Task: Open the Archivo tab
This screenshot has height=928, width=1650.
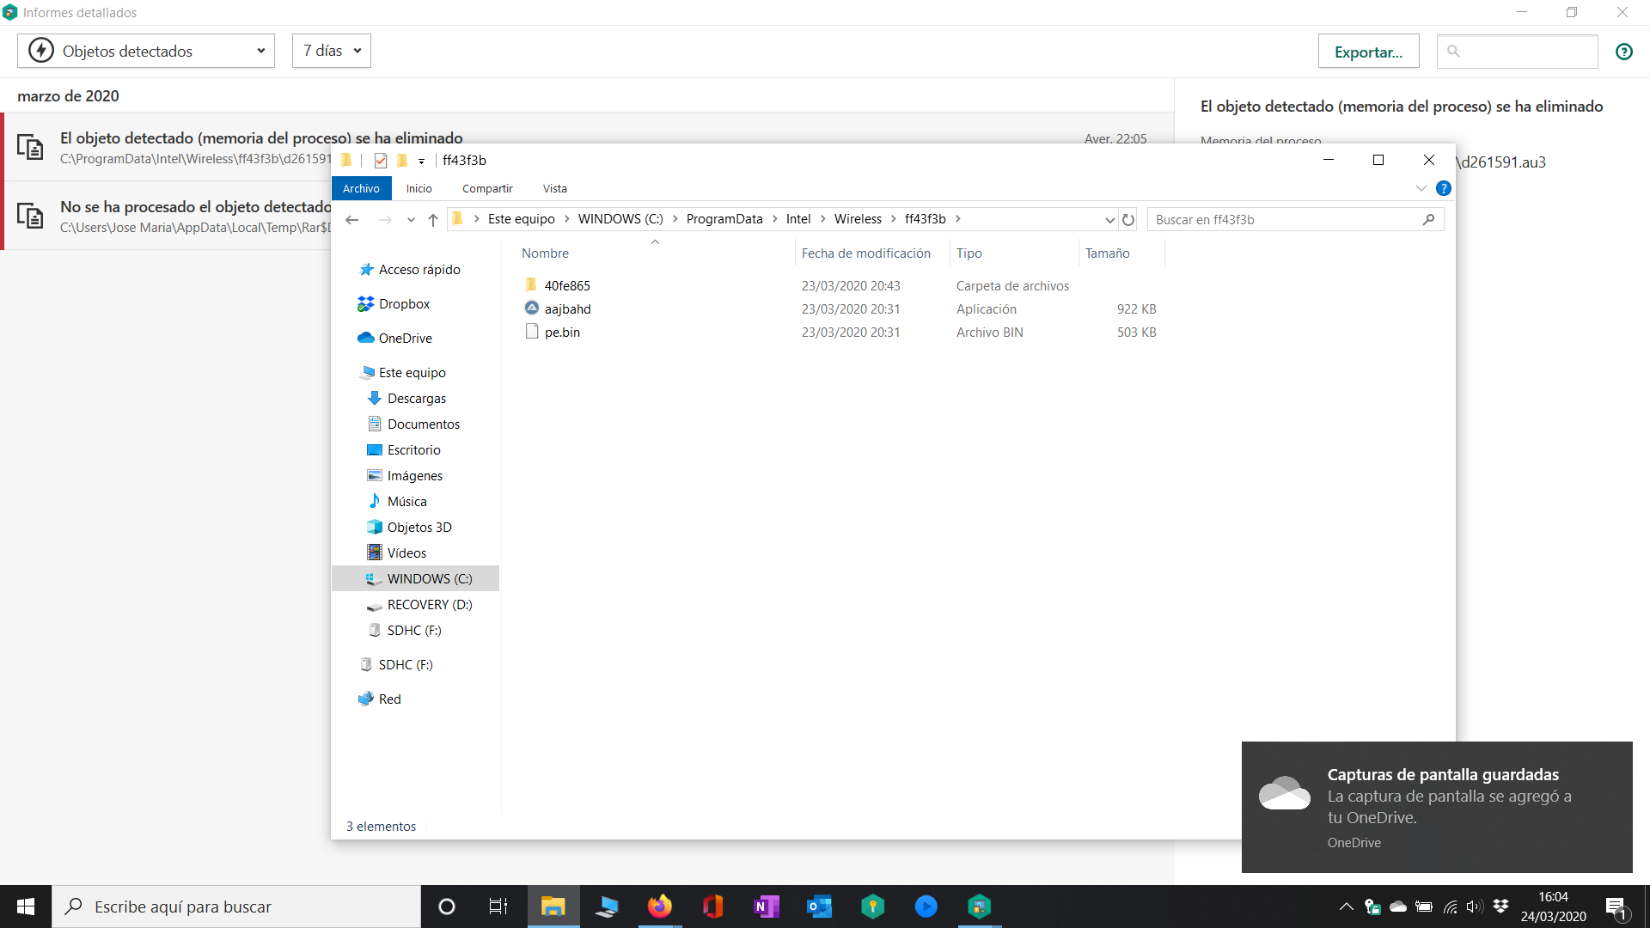Action: click(x=361, y=188)
